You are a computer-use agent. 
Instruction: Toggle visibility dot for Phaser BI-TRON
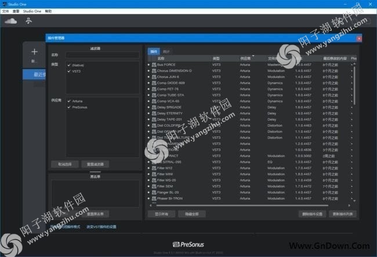148,198
